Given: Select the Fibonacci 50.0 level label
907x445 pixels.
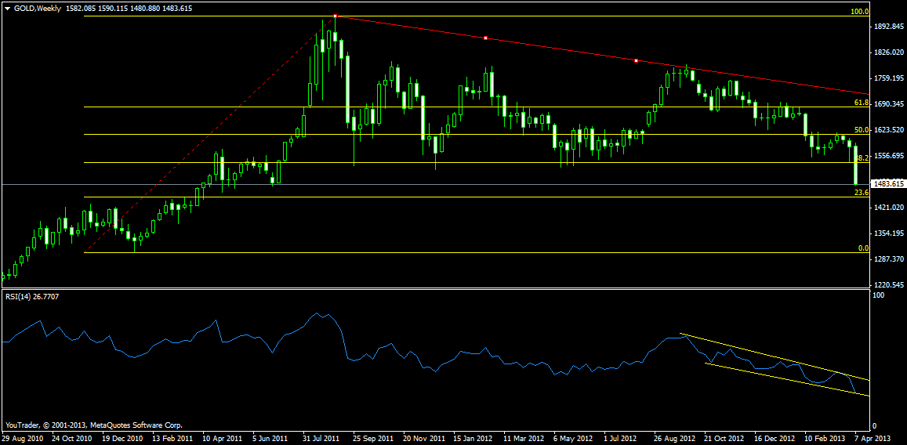Looking at the screenshot, I should (x=861, y=130).
